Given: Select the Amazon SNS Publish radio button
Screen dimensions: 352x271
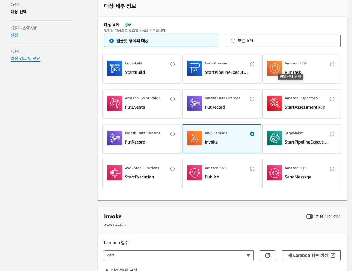Looking at the screenshot, I should pos(252,169).
